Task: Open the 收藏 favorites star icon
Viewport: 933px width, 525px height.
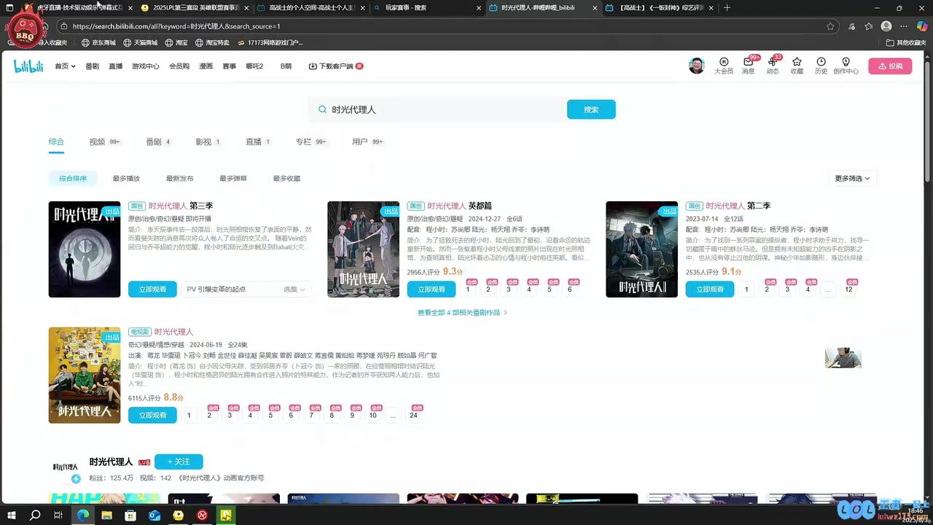Action: tap(797, 66)
